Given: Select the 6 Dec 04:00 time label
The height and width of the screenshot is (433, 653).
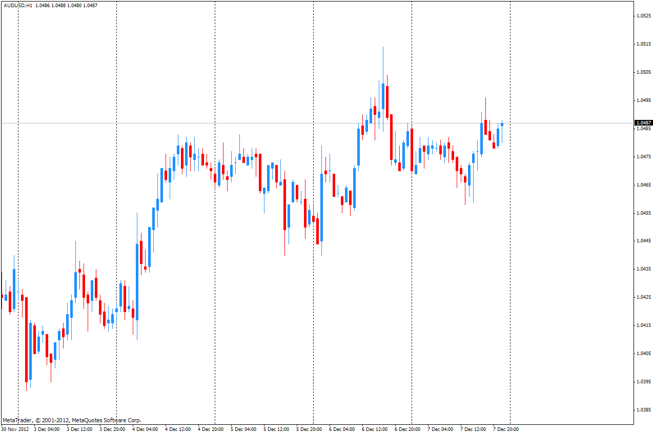Looking at the screenshot, I should (x=342, y=429).
